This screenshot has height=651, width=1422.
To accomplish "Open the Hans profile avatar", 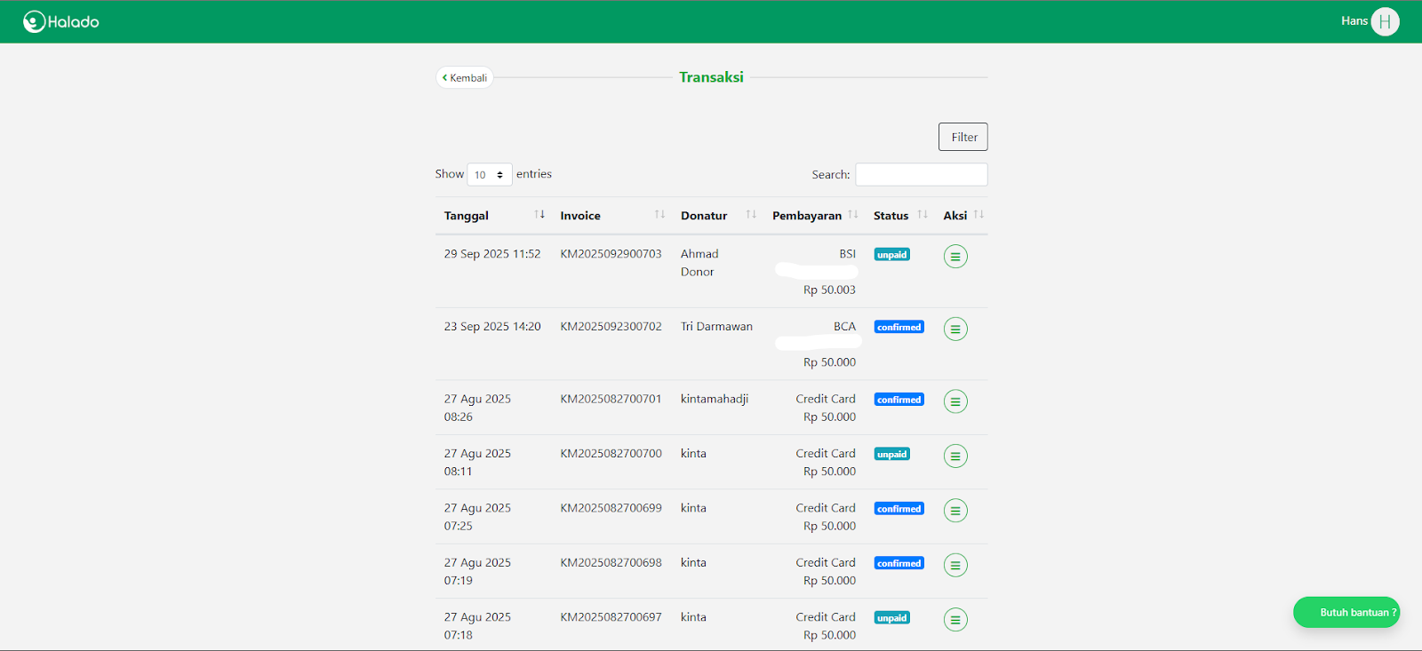I will click(1384, 21).
